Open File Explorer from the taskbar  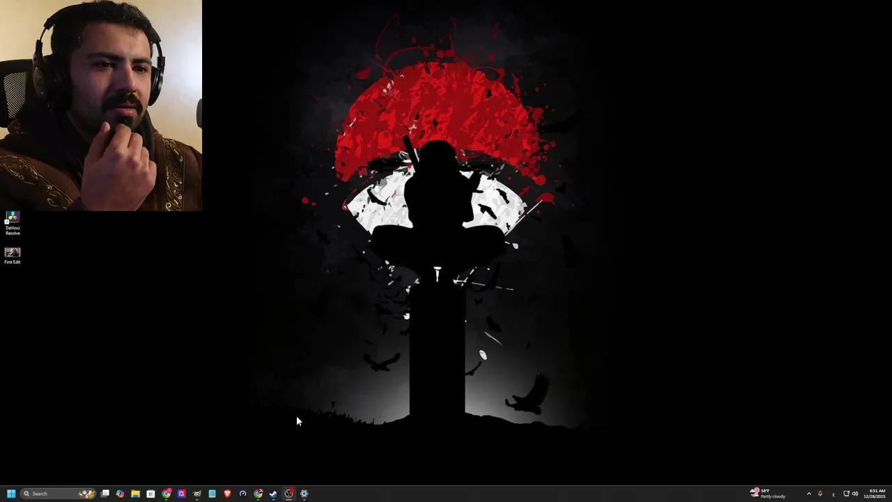point(135,494)
